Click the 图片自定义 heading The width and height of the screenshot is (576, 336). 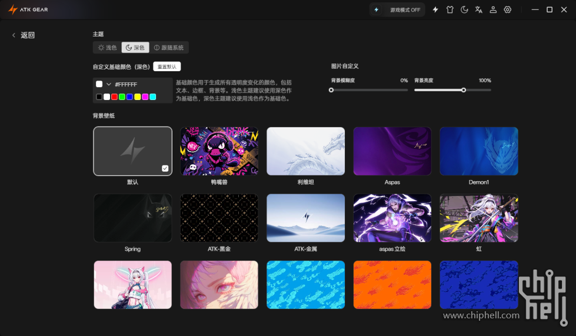point(345,66)
